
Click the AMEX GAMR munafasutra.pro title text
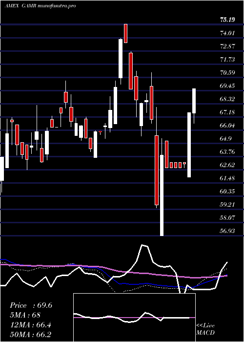tap(41, 6)
